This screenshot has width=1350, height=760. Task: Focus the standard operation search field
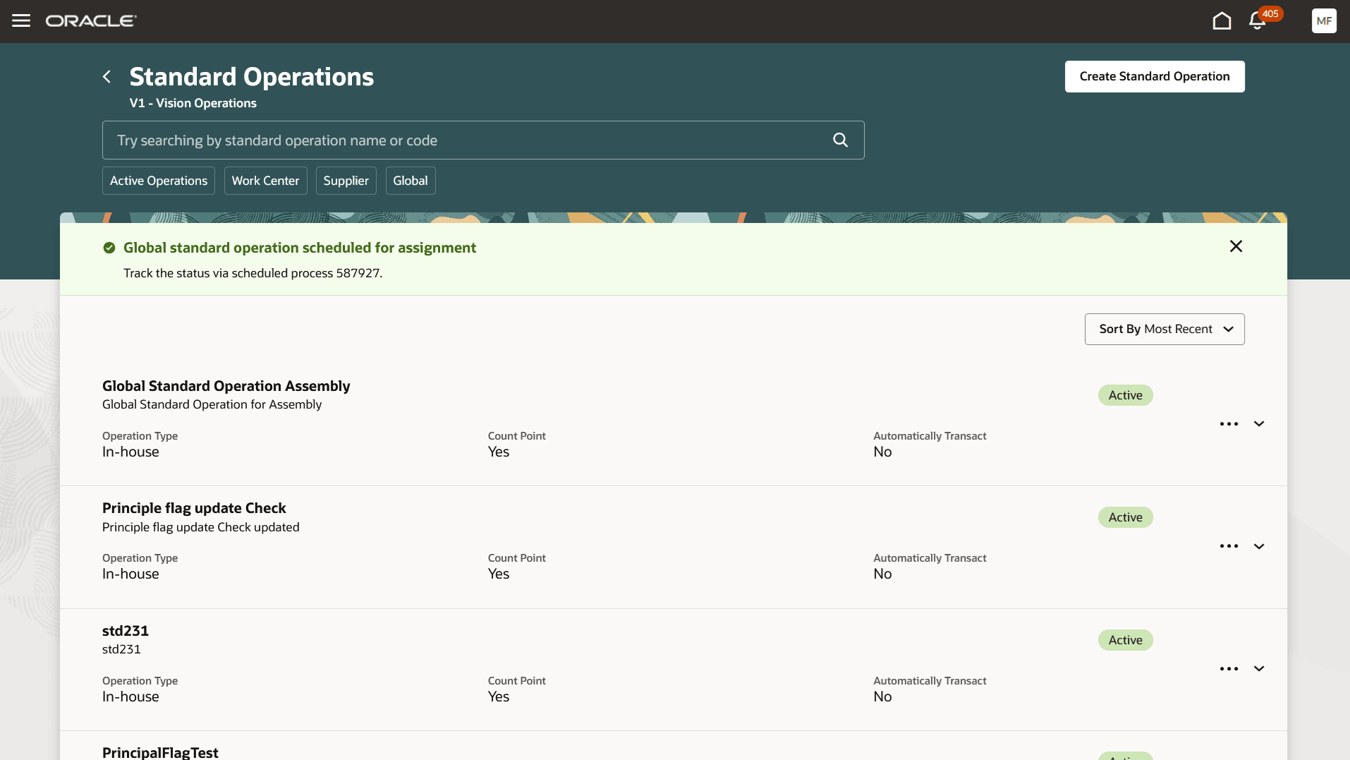[483, 140]
